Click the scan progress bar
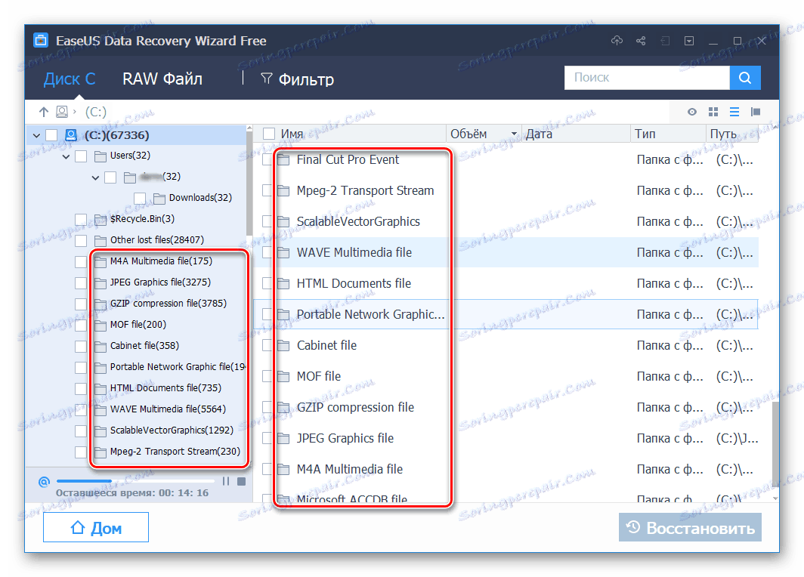Screen dimensions: 804x577 136,481
